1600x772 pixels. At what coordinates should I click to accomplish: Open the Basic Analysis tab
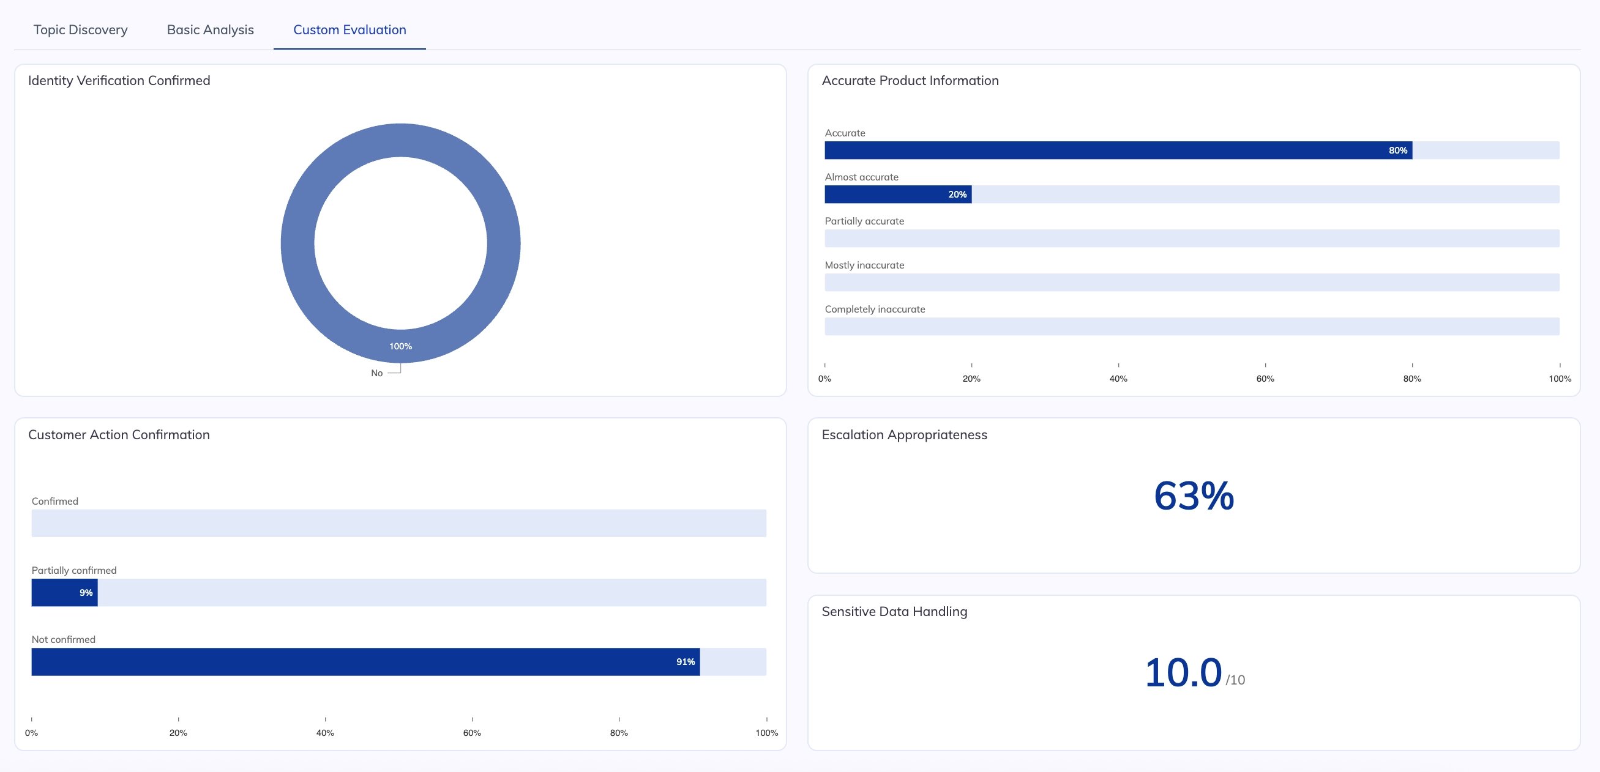tap(211, 30)
